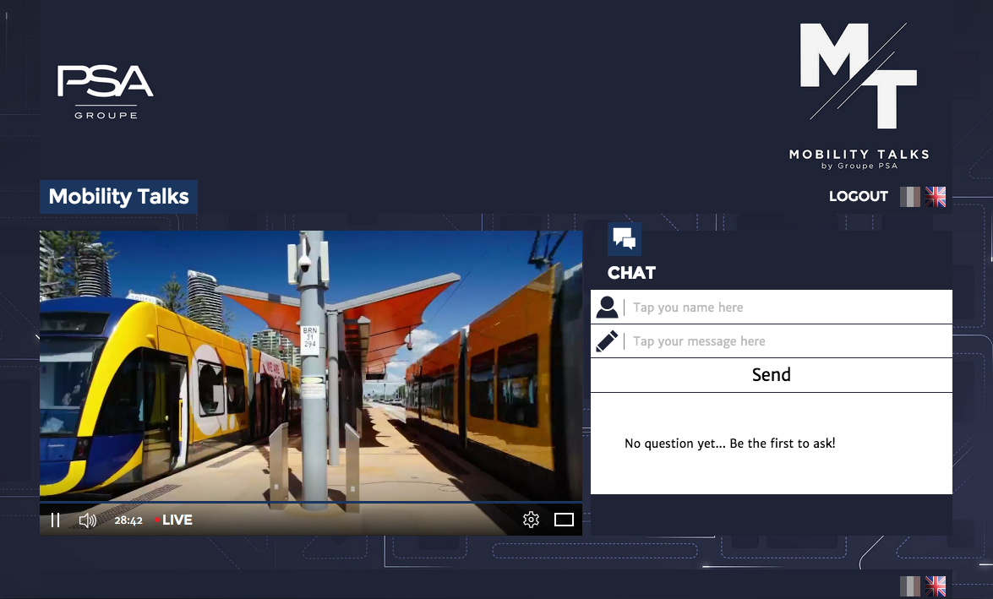Mute the video volume speaker icon
The image size is (993, 599).
(x=87, y=520)
